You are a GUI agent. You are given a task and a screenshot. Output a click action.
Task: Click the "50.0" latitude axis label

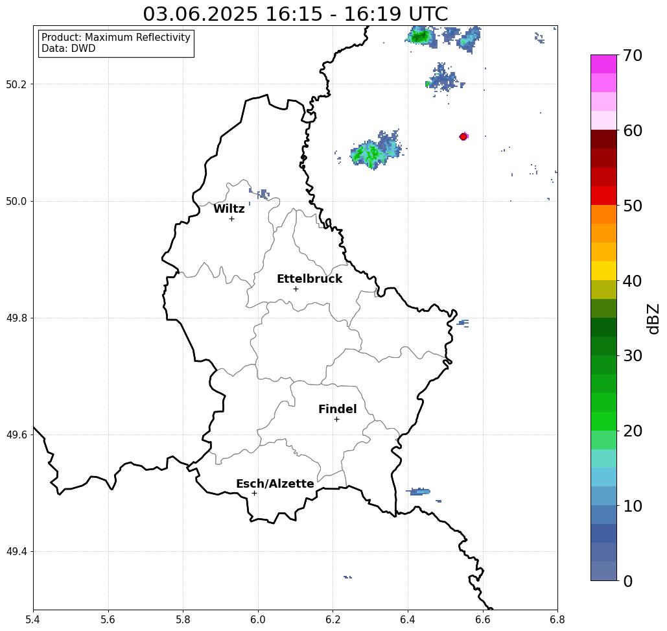point(16,201)
